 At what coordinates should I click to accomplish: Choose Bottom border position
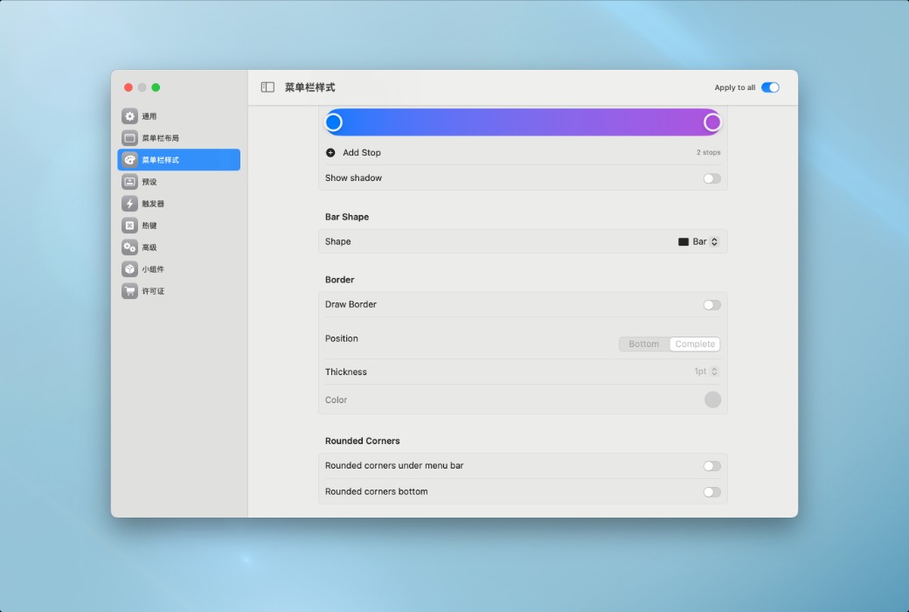pos(644,344)
